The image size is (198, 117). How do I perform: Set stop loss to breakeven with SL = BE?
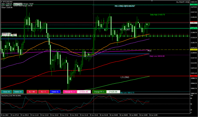32,92
